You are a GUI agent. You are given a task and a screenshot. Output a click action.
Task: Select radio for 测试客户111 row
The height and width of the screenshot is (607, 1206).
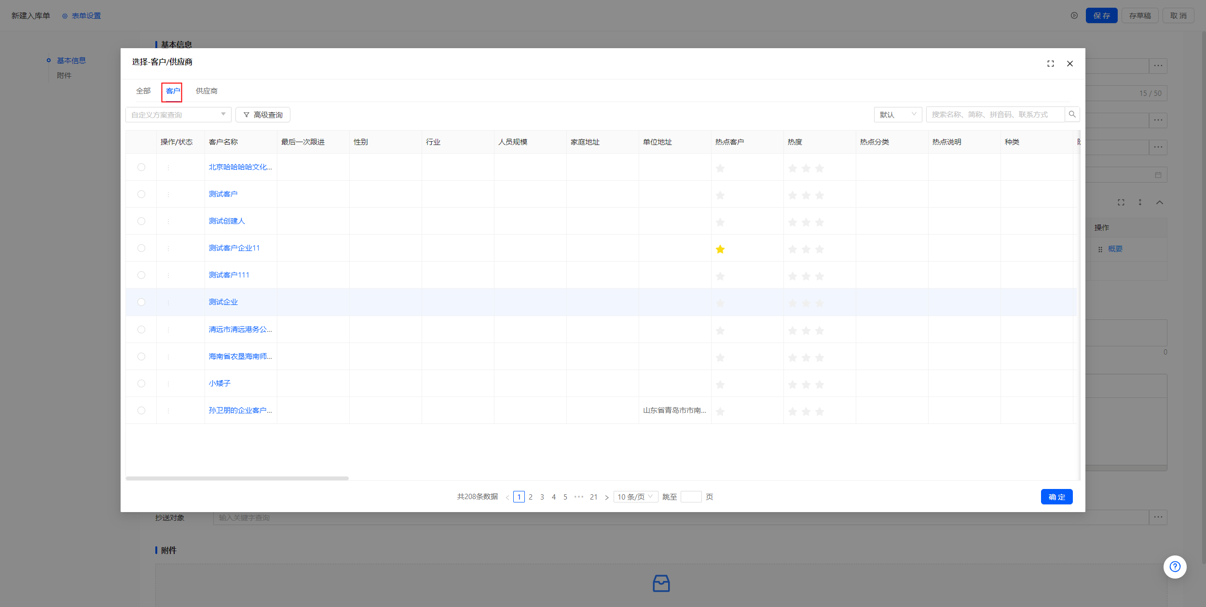141,275
